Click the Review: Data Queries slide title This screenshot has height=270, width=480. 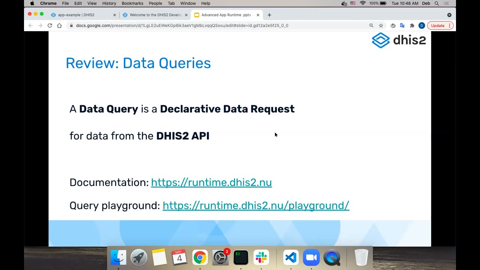tap(138, 63)
